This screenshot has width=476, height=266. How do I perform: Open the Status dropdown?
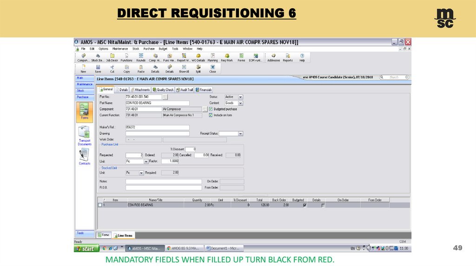[x=240, y=97]
